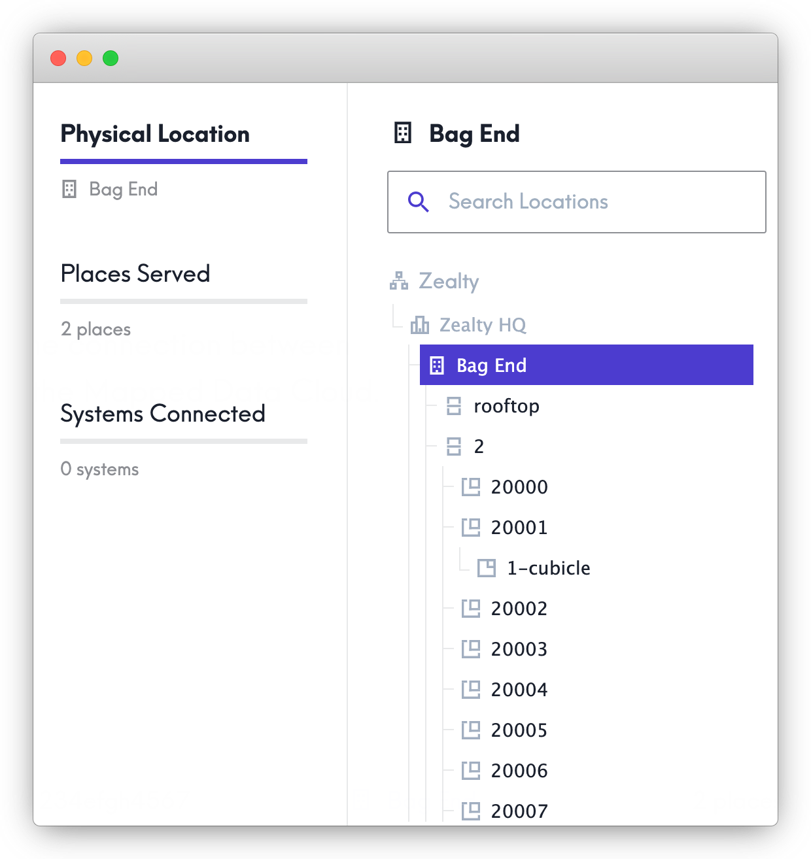Click the room icon beside 20002
Screen dimensions: 811x859
click(x=471, y=609)
